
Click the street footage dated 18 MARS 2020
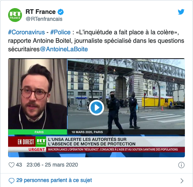pyautogui.click(x=126, y=97)
